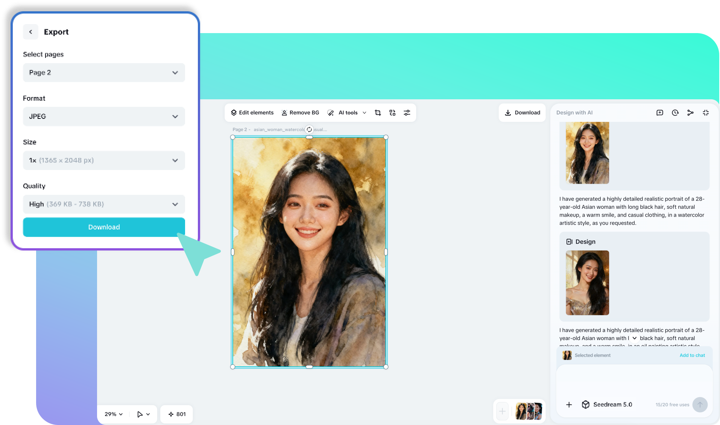Screen dimensions: 720x425
Task: Select the Crop tool in the toolbar
Action: [377, 112]
